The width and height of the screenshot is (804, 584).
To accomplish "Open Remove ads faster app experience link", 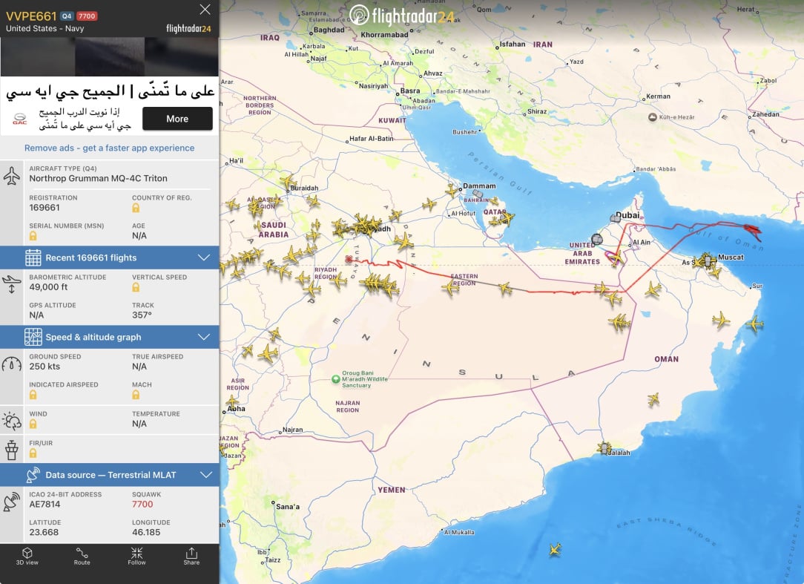I will 109,148.
